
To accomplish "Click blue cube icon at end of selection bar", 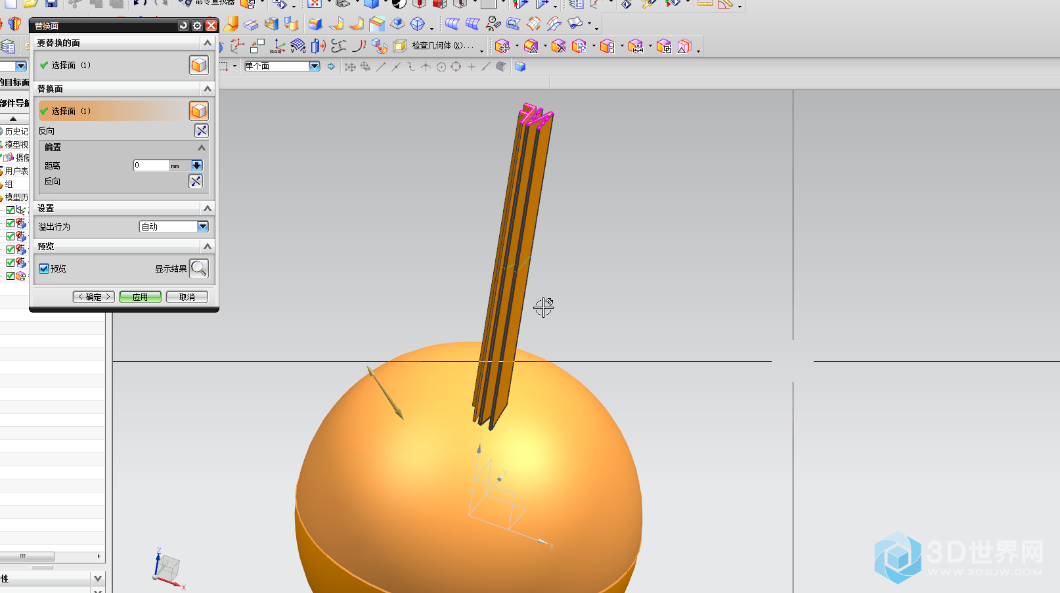I will coord(520,66).
